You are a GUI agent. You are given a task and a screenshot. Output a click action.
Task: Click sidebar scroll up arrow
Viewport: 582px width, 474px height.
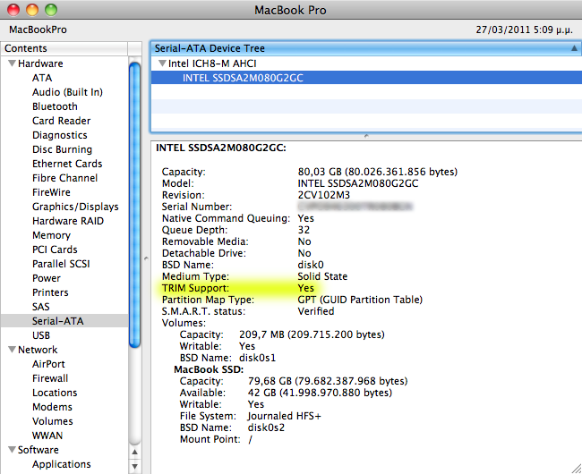pyautogui.click(x=134, y=452)
